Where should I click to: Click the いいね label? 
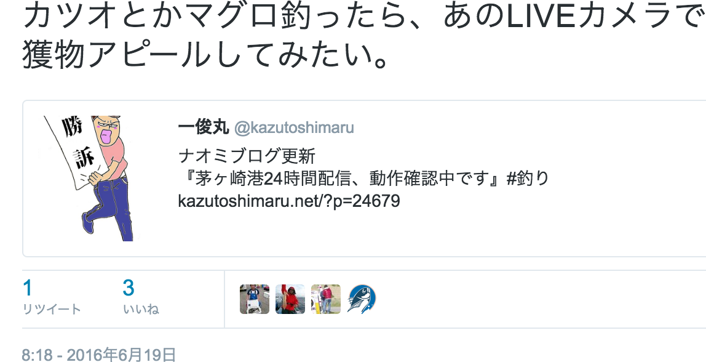pos(141,309)
